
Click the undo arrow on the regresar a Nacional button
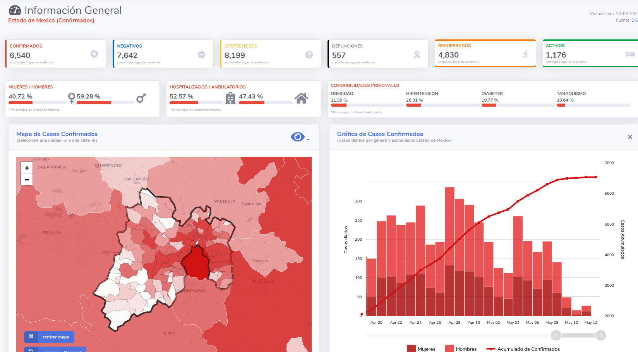pos(31,350)
